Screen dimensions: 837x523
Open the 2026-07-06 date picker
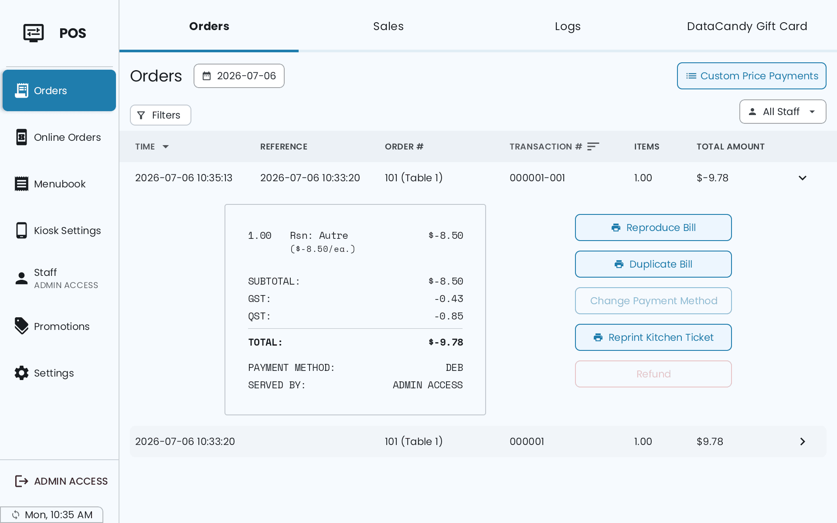click(x=239, y=76)
